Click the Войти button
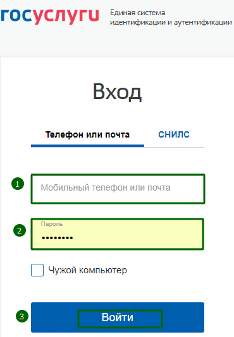Image resolution: width=234 pixels, height=337 pixels. [118, 317]
